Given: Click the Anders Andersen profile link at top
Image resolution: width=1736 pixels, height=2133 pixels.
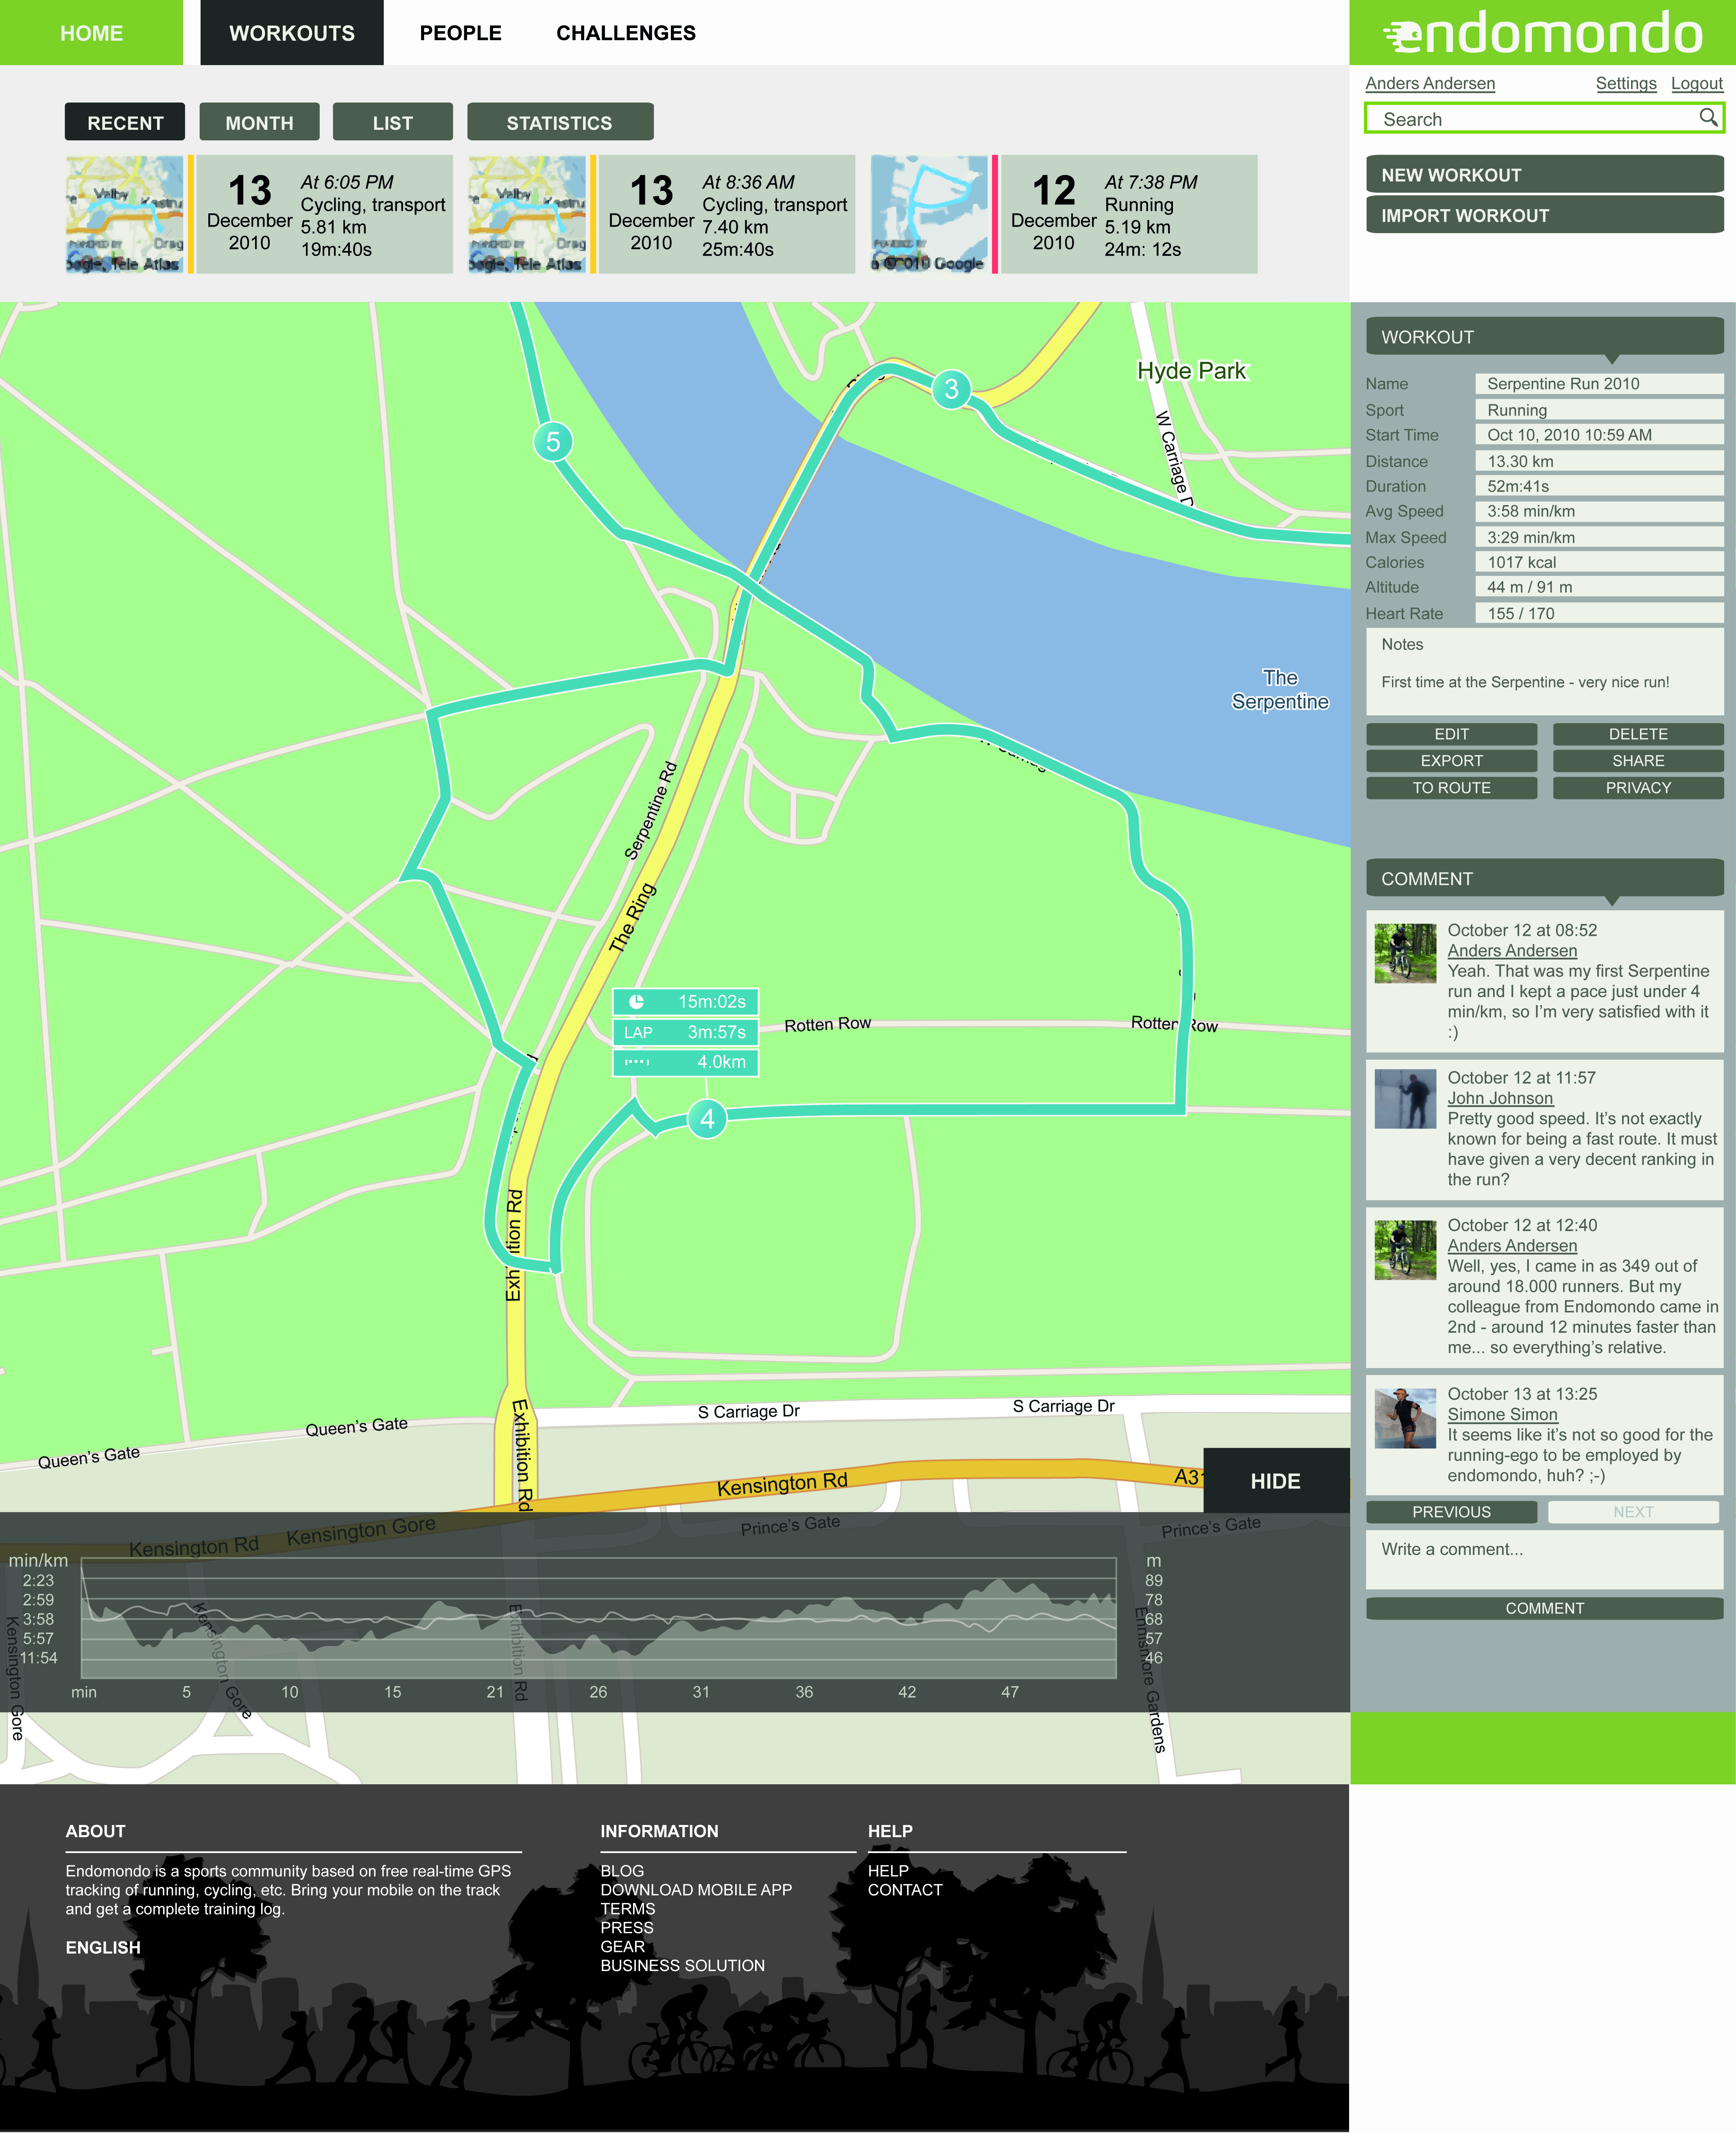Looking at the screenshot, I should pyautogui.click(x=1430, y=83).
